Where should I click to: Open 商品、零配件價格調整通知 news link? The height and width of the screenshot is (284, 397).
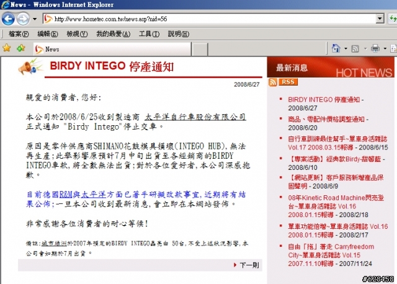326,119
